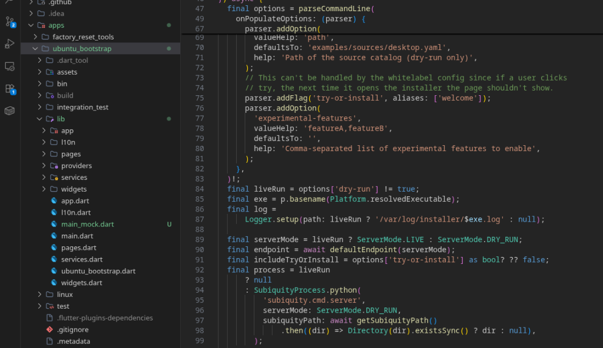Click the Dart file icon beside app.dart
Image resolution: width=603 pixels, height=348 pixels.
point(54,200)
